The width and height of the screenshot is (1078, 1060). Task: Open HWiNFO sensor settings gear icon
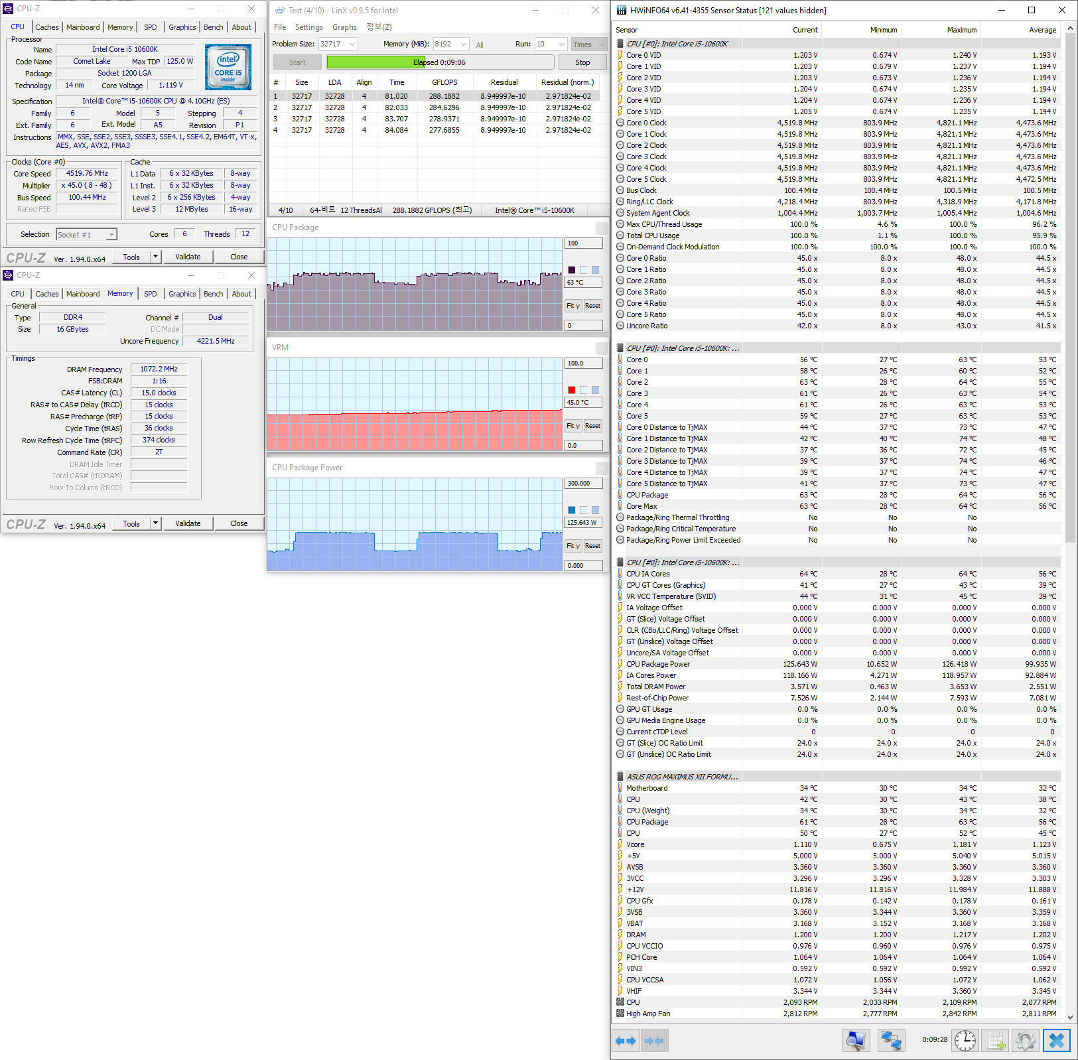(1025, 1041)
